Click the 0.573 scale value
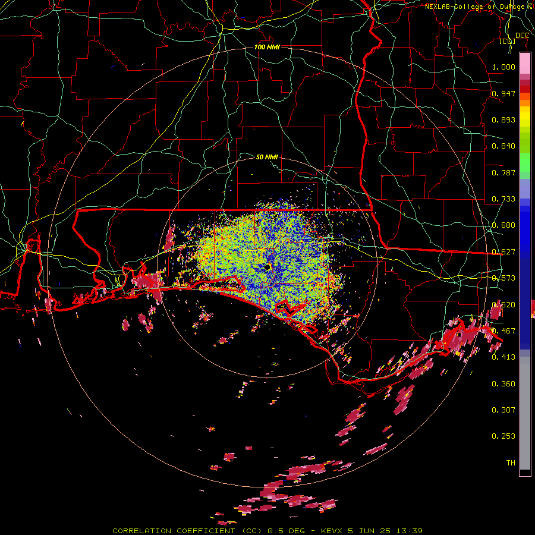 click(x=503, y=278)
